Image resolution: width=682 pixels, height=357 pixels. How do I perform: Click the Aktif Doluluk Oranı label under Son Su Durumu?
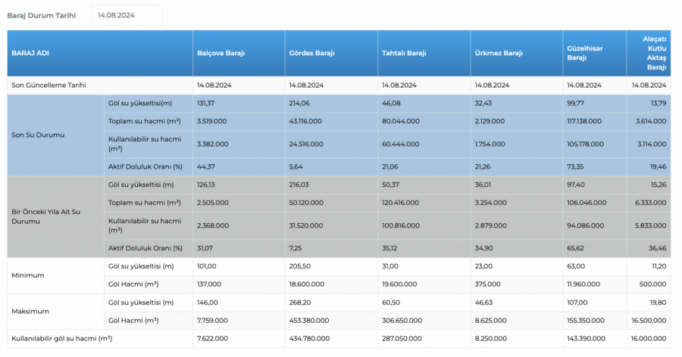[145, 166]
